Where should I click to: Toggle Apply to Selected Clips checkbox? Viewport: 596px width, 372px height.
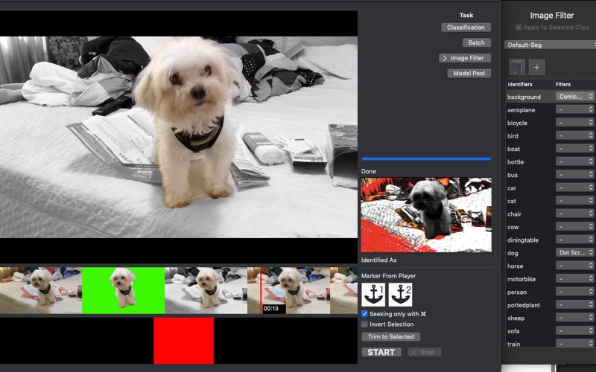pyautogui.click(x=519, y=27)
